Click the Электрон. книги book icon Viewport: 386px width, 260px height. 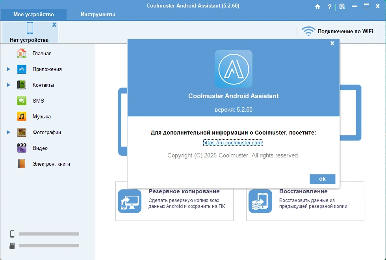tap(22, 164)
